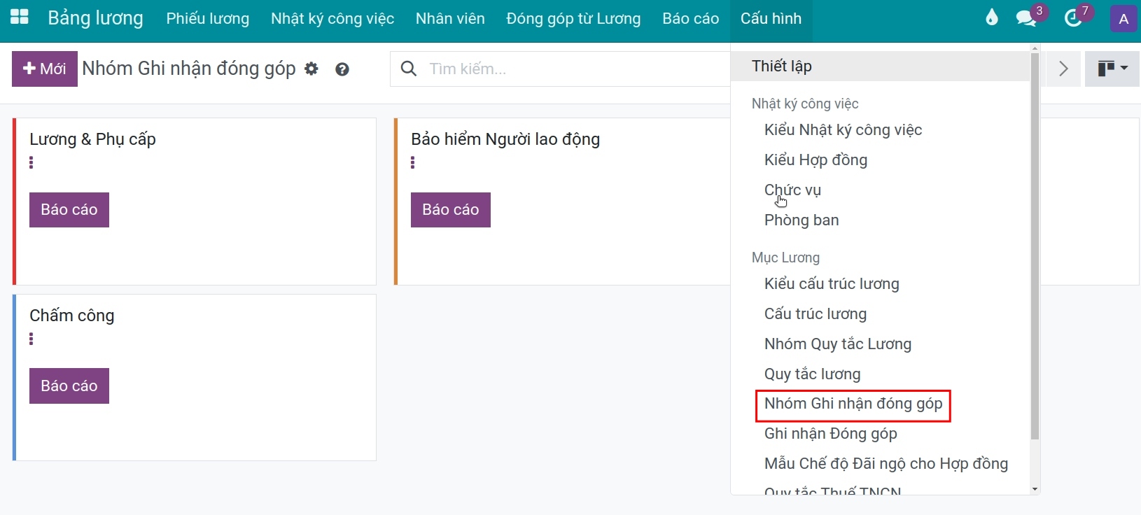Open Ghi nhận Đóng góp entry

831,434
